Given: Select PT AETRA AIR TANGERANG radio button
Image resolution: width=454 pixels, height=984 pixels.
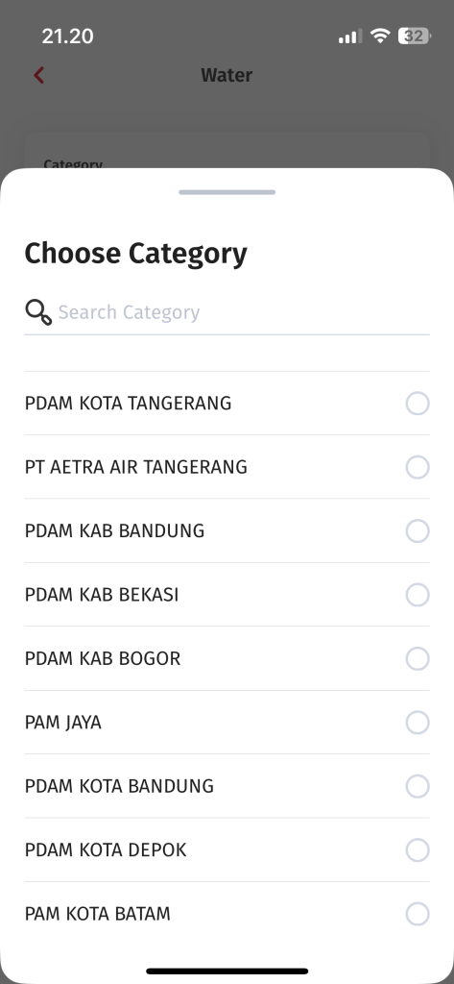Looking at the screenshot, I should click(418, 467).
